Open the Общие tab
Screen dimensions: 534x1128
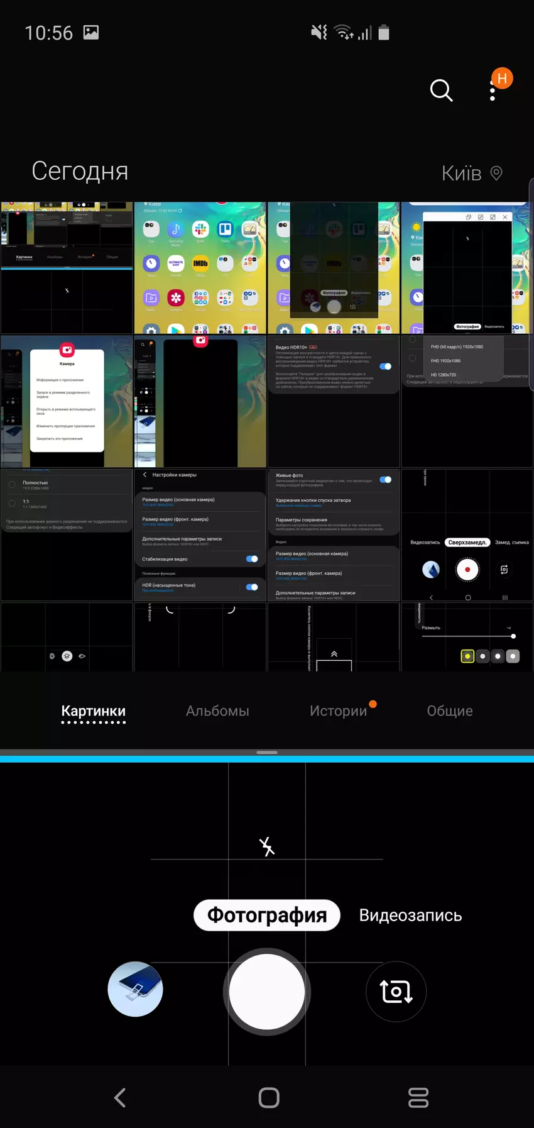450,711
